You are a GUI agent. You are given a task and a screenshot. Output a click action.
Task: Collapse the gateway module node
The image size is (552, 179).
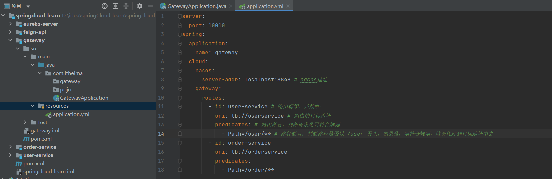point(10,40)
